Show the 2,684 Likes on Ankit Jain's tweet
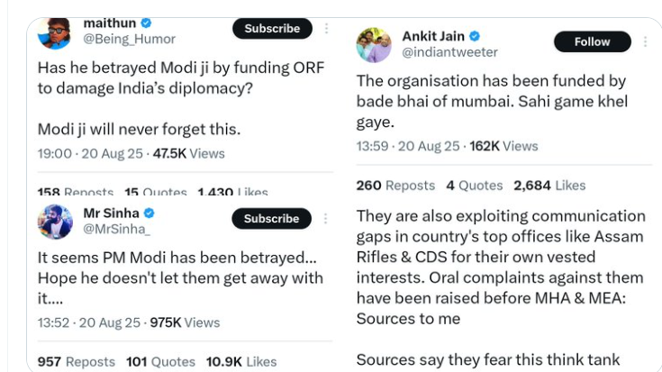Image resolution: width=662 pixels, height=372 pixels. pos(549,185)
